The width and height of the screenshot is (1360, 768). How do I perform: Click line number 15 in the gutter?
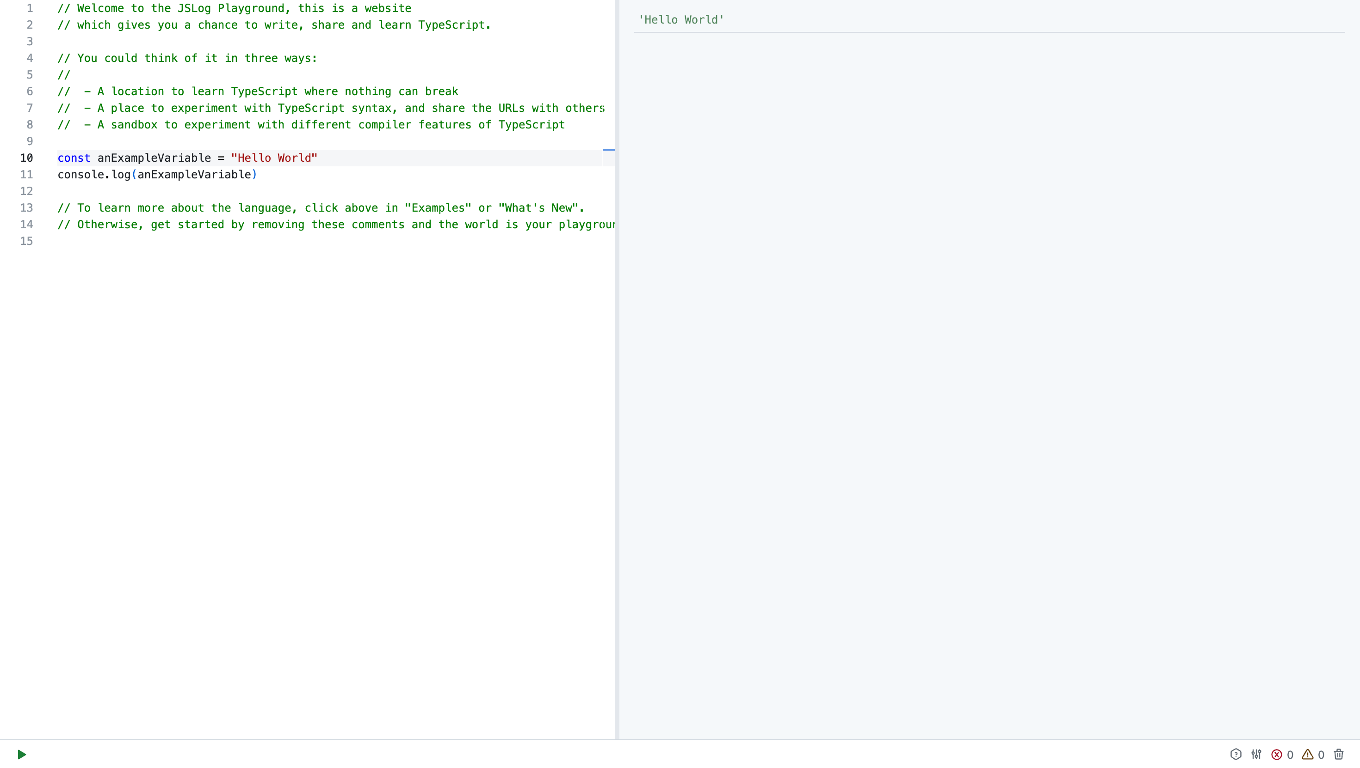(26, 241)
